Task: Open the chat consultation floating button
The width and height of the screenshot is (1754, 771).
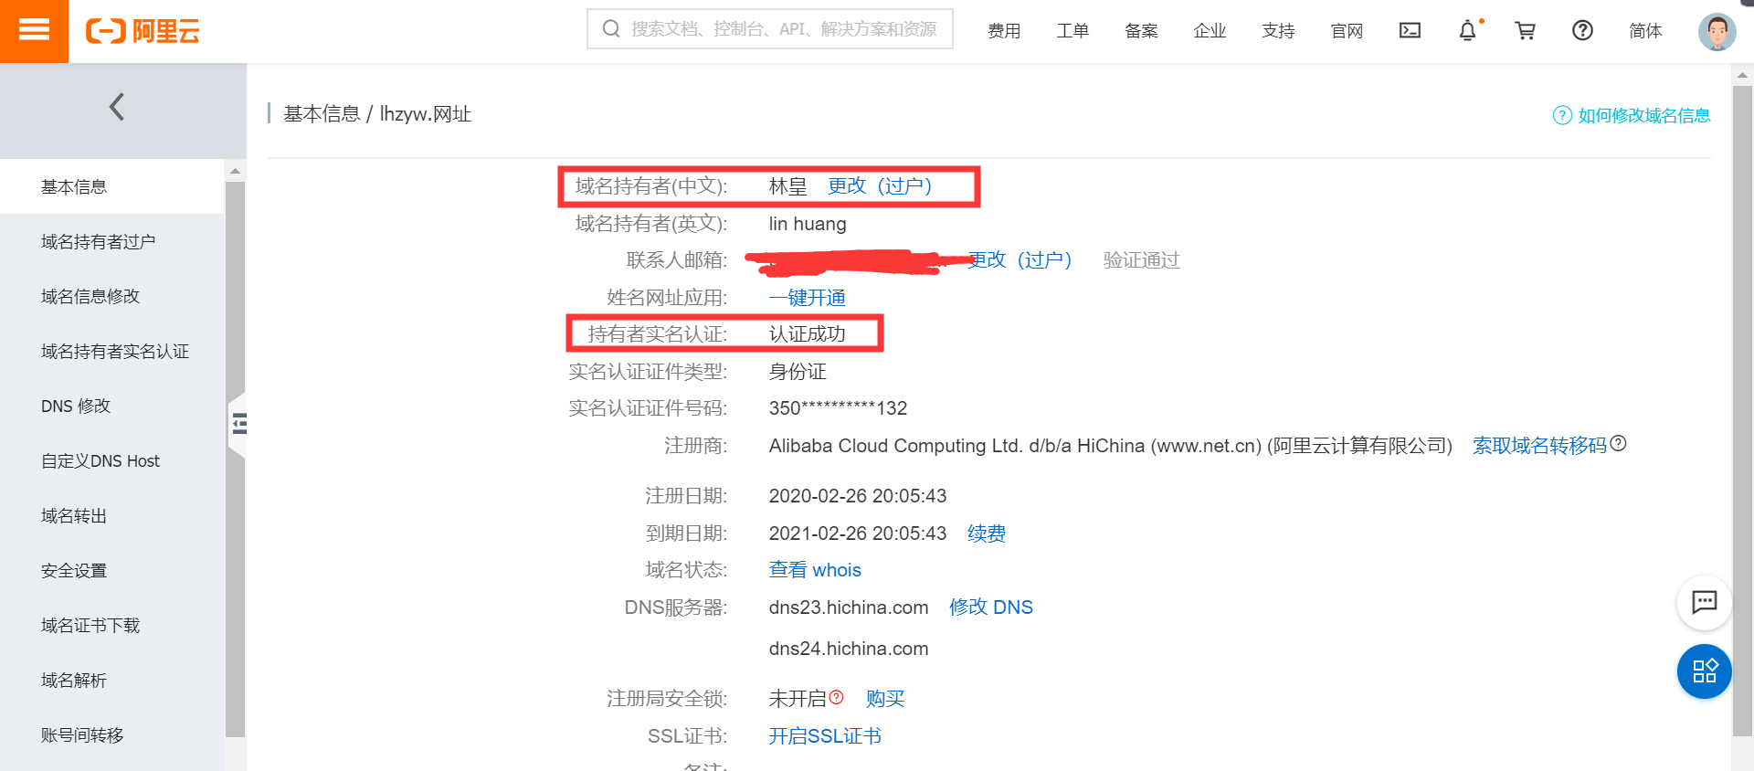Action: click(x=1704, y=602)
